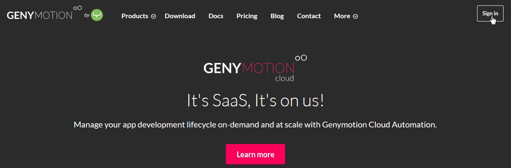Open the Products menu
Viewport: 511px width, 168px height.
click(x=135, y=16)
